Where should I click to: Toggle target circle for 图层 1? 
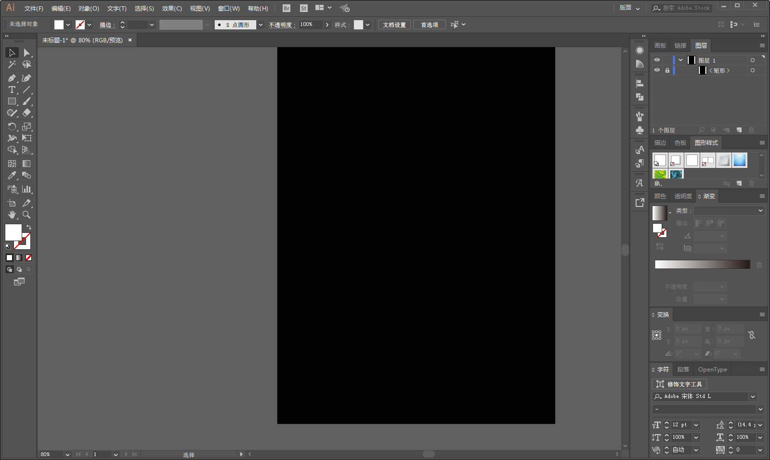pos(753,60)
